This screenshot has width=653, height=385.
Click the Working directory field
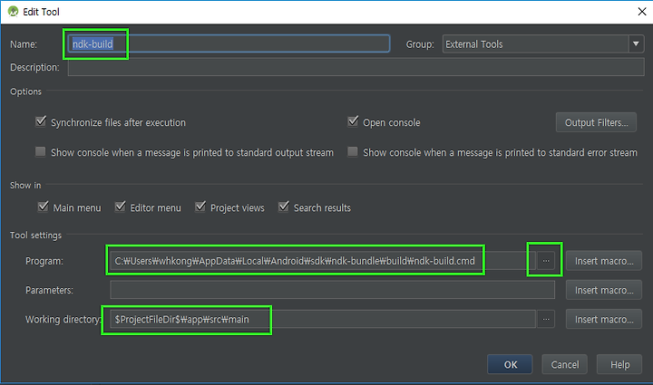323,319
